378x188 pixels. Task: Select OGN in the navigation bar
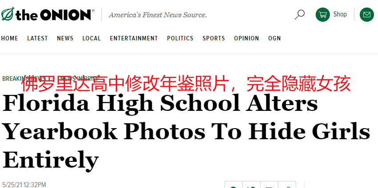[274, 39]
